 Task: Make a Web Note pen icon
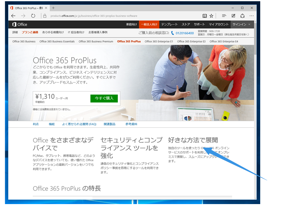233,16
